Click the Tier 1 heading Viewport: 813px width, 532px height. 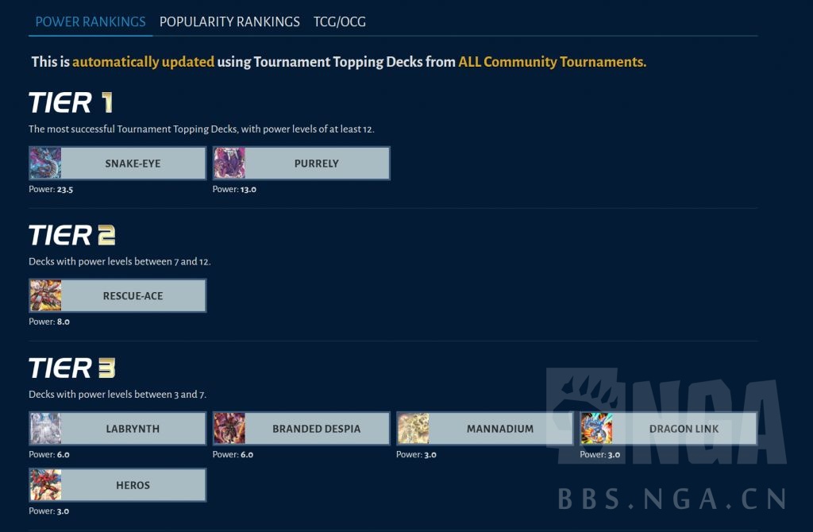click(71, 102)
